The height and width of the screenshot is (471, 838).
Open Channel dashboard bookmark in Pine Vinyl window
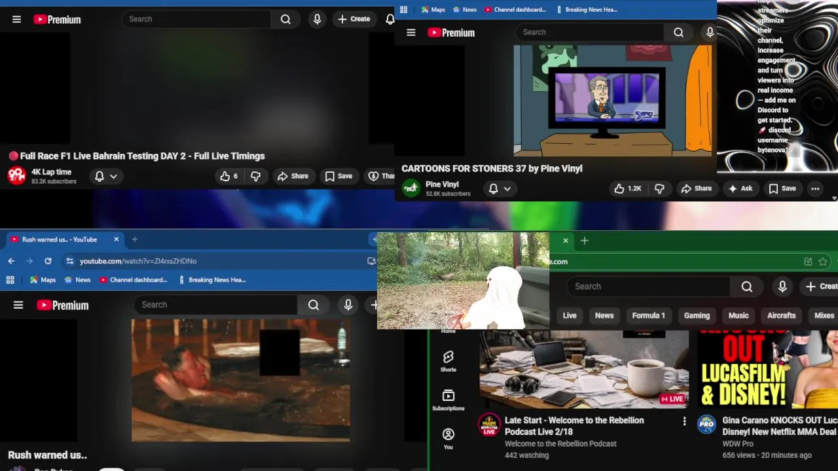pyautogui.click(x=515, y=10)
